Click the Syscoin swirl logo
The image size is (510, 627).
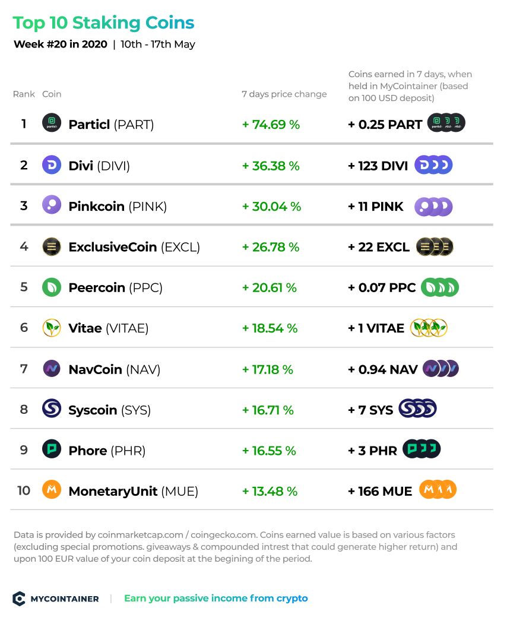[52, 408]
